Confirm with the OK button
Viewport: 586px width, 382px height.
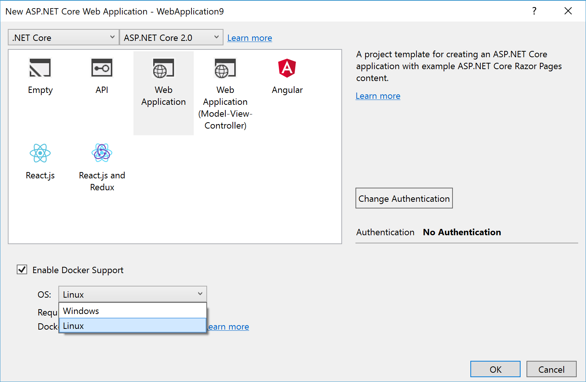[495, 369]
